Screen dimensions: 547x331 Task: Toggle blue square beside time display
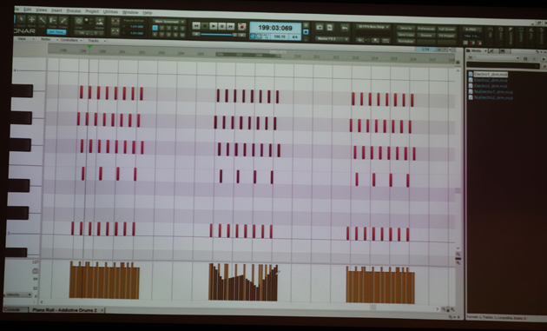306,32
